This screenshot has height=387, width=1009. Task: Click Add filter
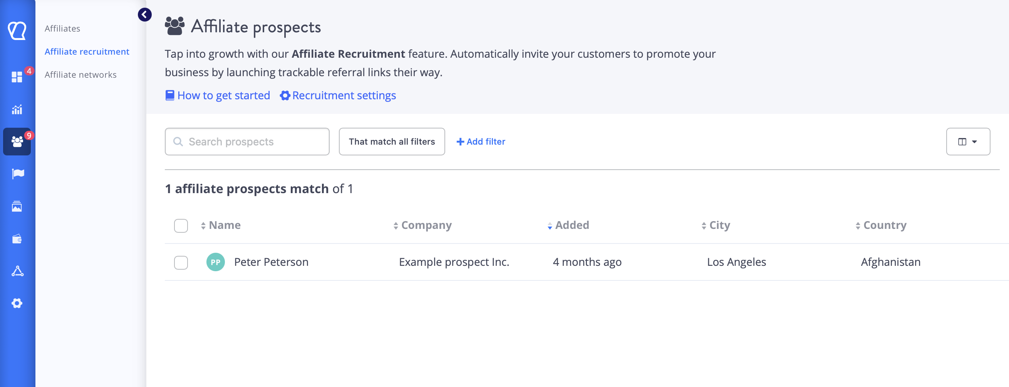click(481, 142)
